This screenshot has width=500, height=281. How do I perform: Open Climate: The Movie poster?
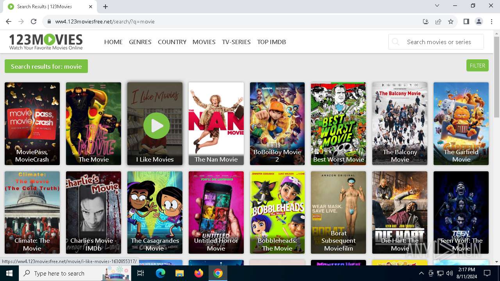32,212
